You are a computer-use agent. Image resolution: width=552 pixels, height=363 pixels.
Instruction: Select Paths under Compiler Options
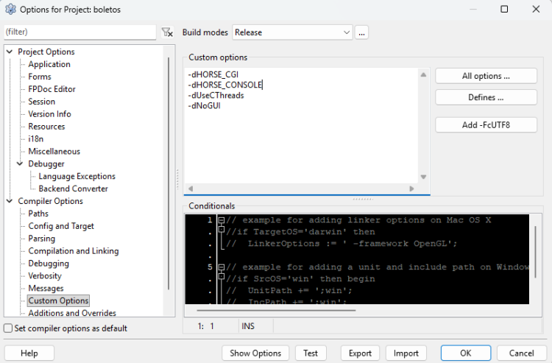click(x=38, y=214)
